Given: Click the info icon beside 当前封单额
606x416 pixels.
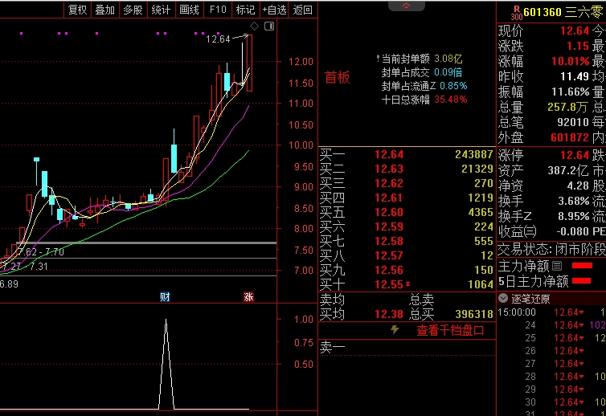Looking at the screenshot, I should point(378,59).
